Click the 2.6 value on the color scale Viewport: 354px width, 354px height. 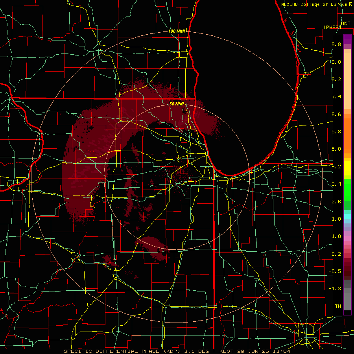point(336,202)
